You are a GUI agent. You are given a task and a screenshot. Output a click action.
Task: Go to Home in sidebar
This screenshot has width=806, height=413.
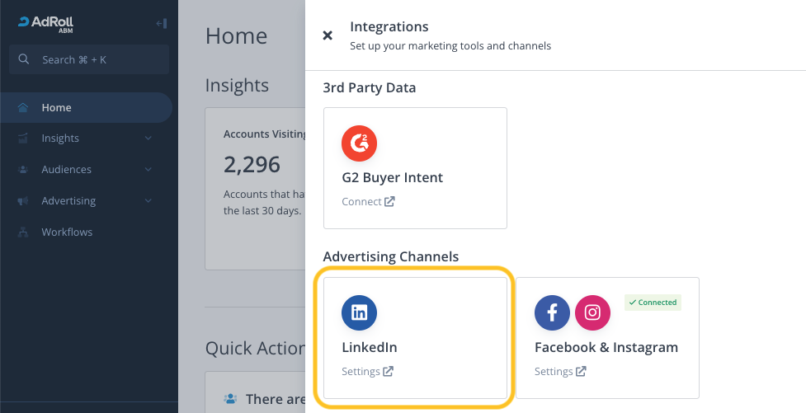[57, 108]
